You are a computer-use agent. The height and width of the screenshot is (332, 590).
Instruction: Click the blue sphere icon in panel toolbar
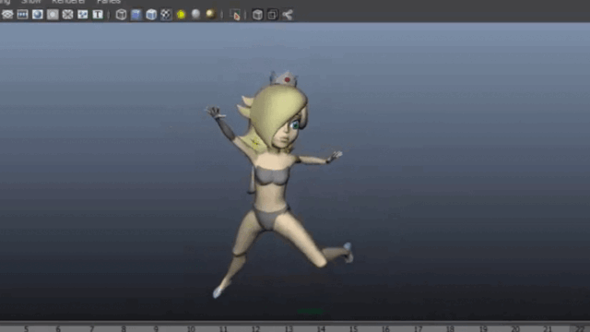point(38,15)
